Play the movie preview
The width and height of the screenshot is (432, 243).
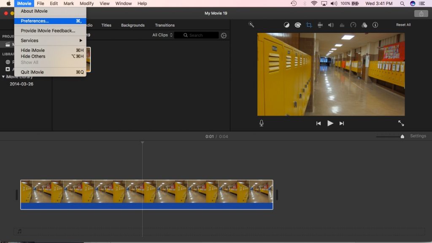[330, 123]
